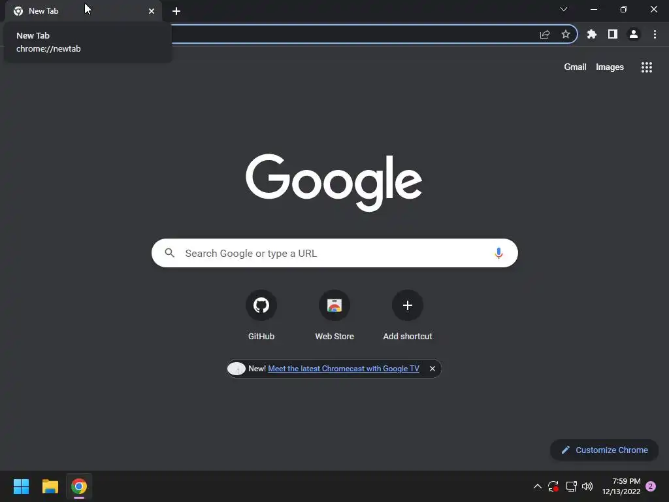Focus the Search Google or type a URL box
669x502 pixels.
click(x=334, y=253)
